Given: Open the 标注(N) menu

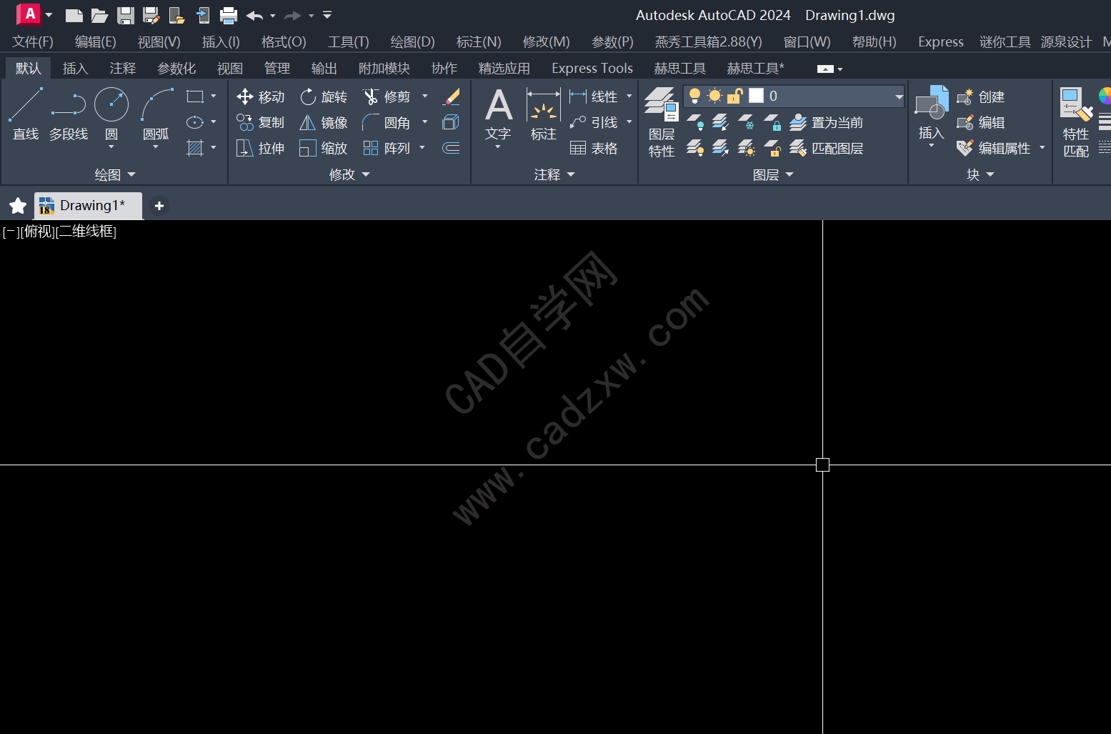Looking at the screenshot, I should tap(479, 41).
